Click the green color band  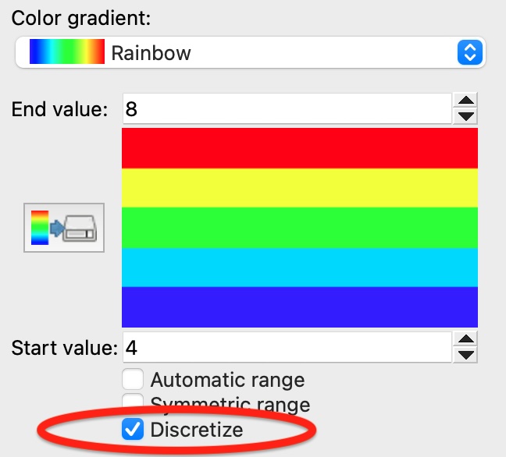299,227
